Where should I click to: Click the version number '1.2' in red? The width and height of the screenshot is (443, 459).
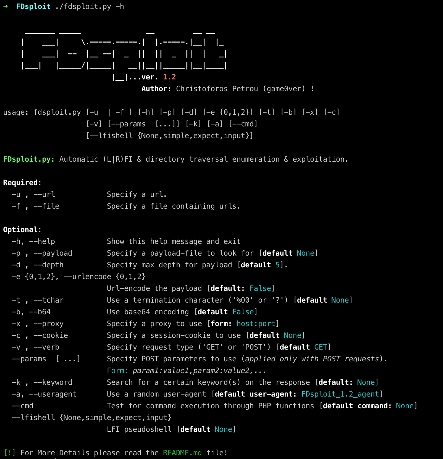(169, 77)
